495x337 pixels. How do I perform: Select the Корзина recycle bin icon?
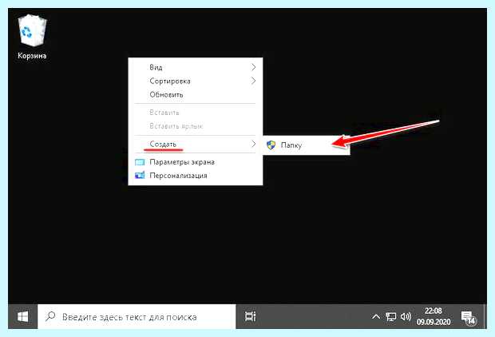click(32, 38)
